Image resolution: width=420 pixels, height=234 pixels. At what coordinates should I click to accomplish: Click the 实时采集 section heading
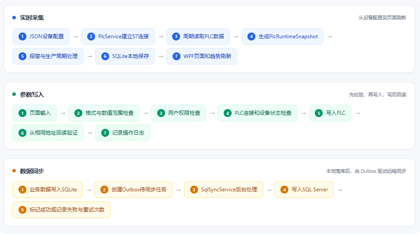click(32, 18)
